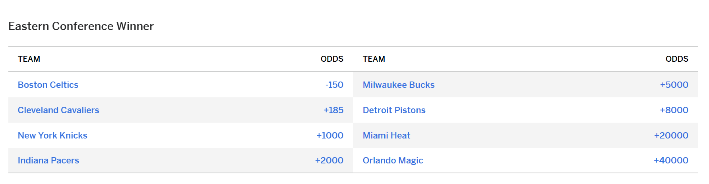Select the +40000 odds for Magic

[x=671, y=160]
